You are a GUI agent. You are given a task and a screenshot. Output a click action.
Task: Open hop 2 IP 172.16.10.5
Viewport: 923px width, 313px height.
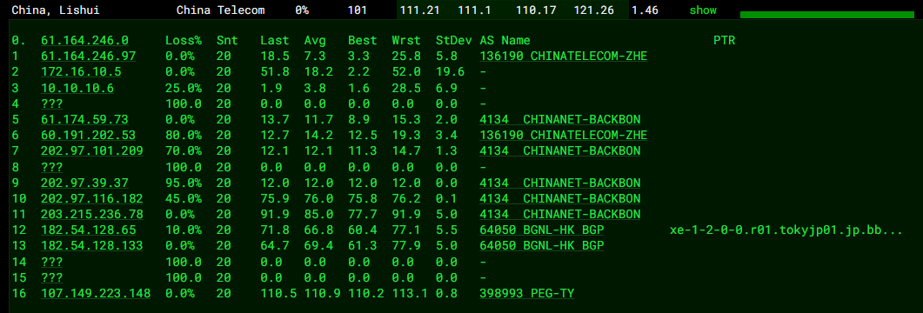(81, 72)
